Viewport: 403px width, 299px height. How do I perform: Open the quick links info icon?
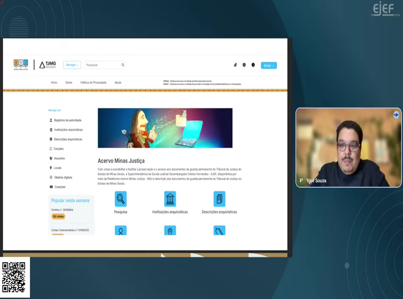tap(253, 65)
